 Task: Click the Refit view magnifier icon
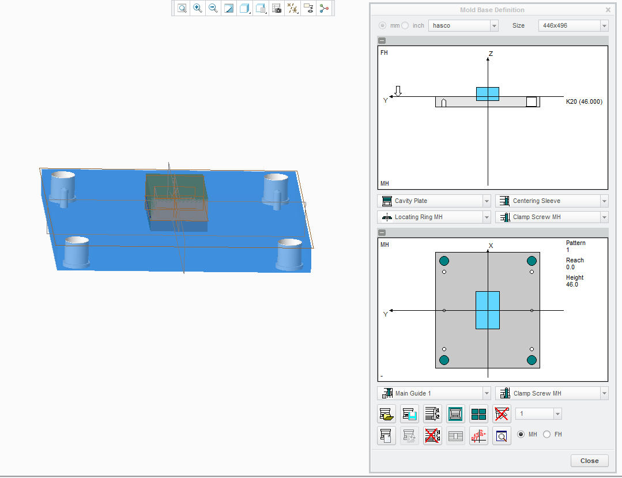[182, 8]
